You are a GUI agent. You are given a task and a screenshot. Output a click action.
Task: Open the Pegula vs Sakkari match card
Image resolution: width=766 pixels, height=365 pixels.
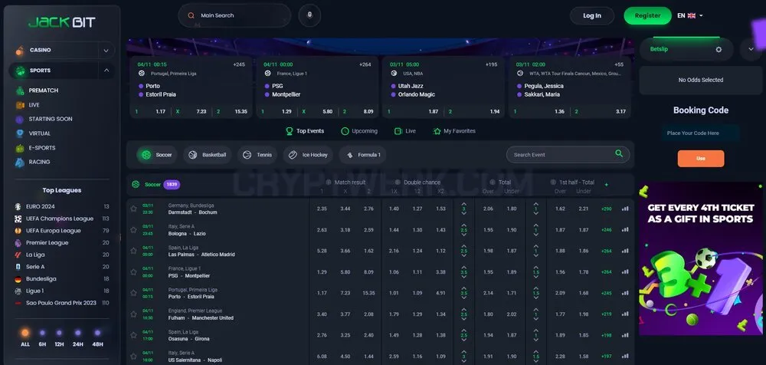(x=570, y=87)
